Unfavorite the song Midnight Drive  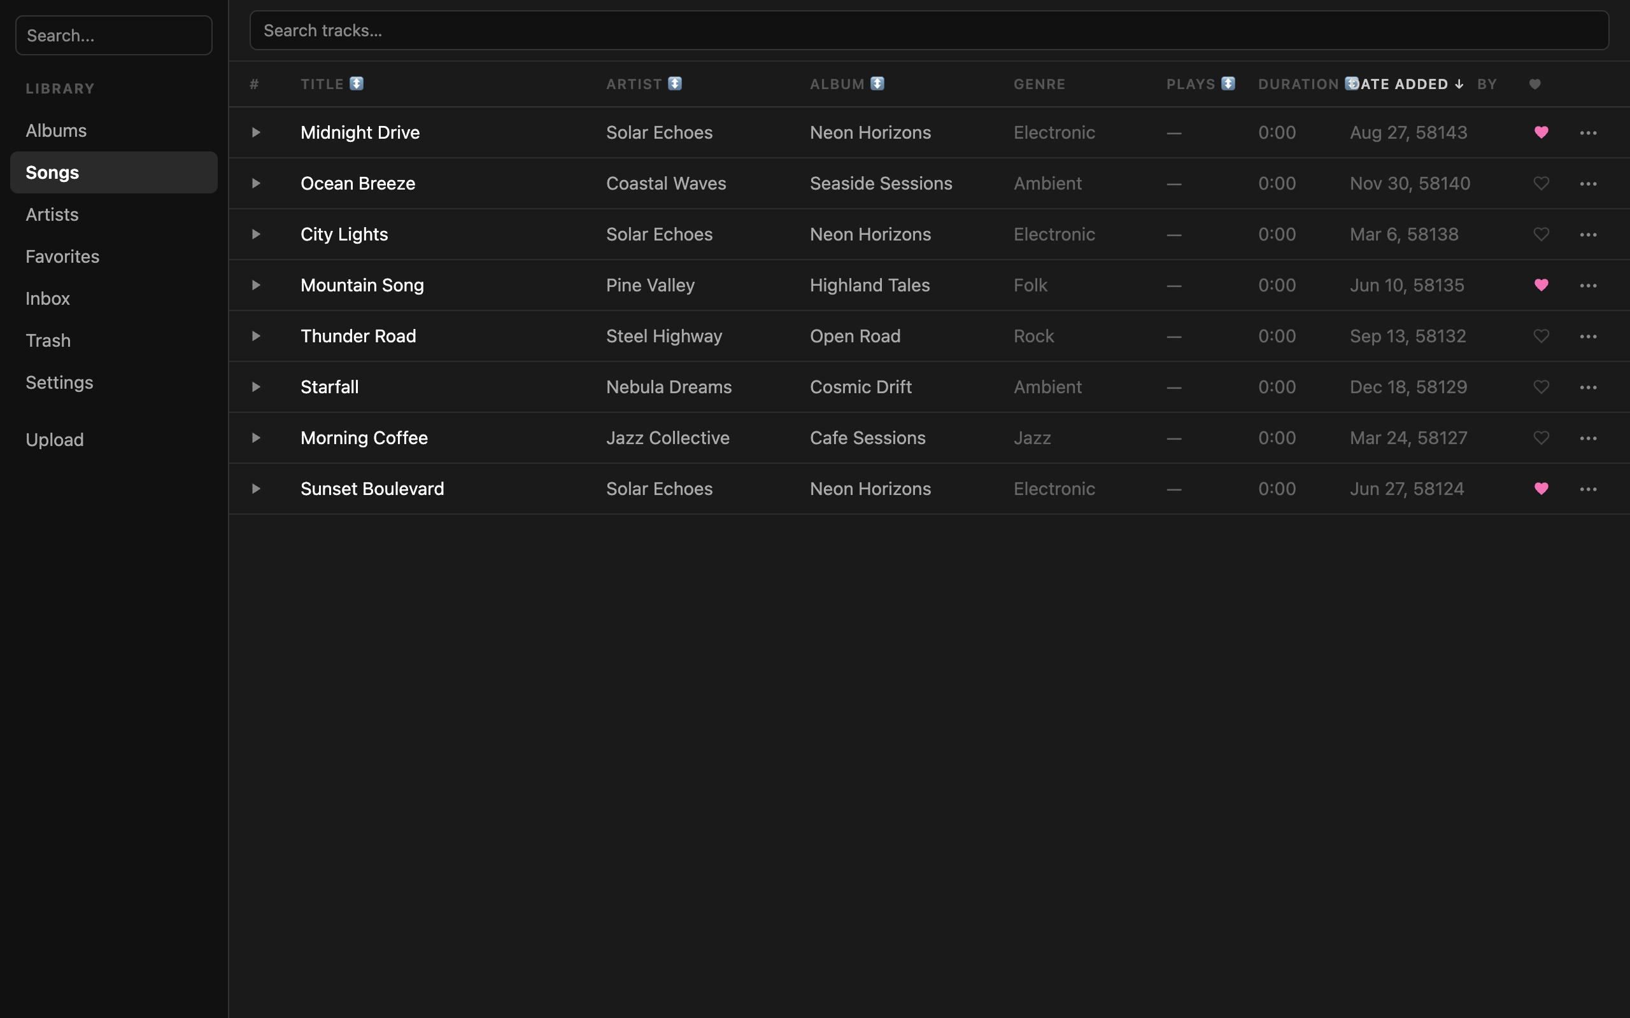(1541, 132)
